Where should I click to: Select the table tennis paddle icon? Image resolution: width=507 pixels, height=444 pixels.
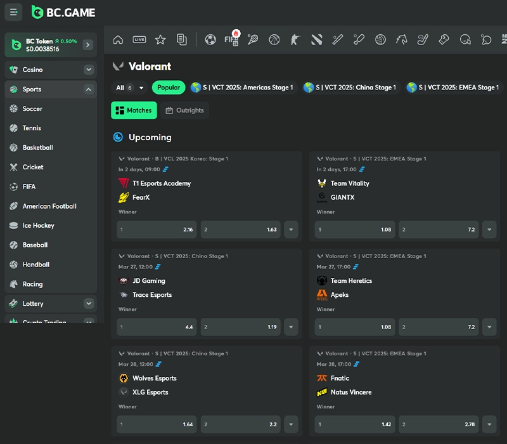[486, 40]
